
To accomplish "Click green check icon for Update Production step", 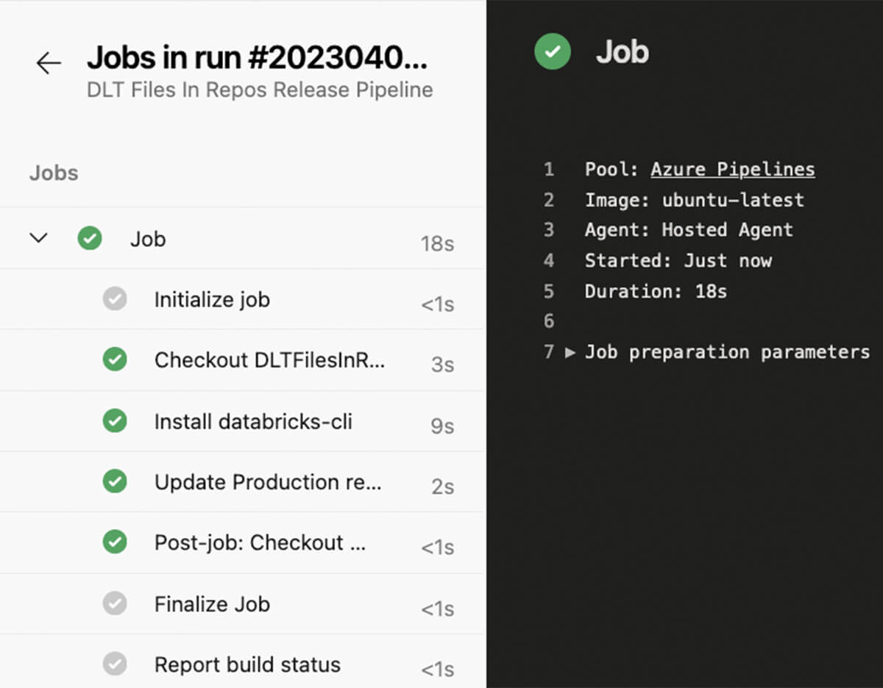I will 114,482.
